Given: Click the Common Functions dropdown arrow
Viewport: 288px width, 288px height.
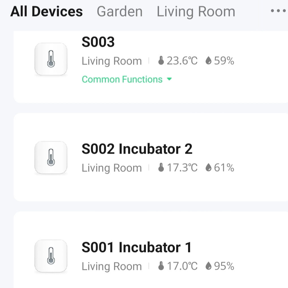Looking at the screenshot, I should [x=169, y=79].
